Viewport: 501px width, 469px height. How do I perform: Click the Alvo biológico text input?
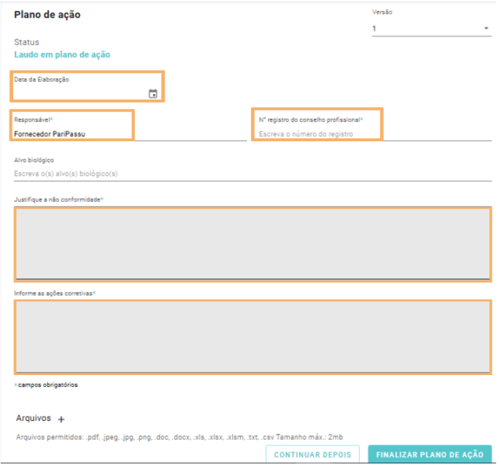(253, 174)
